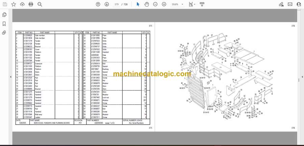Click part number E12597447
This screenshot has width=304, height=146.
pyautogui.click(x=28, y=117)
